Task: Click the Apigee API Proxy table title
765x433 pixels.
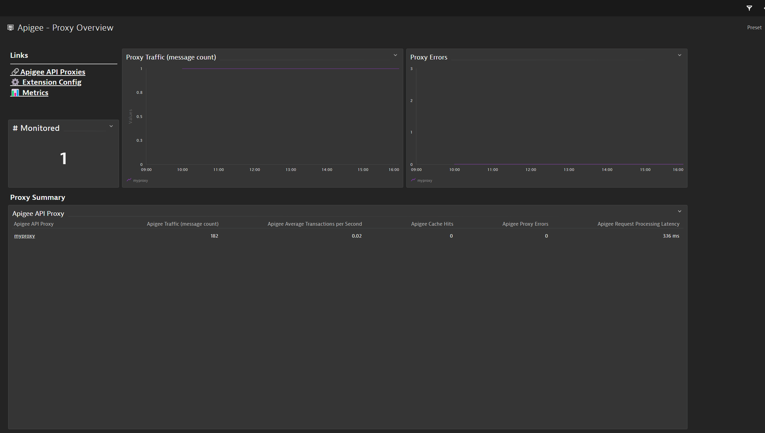Action: click(x=38, y=214)
